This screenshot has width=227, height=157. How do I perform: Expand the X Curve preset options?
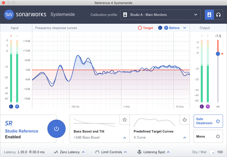pos(185,138)
